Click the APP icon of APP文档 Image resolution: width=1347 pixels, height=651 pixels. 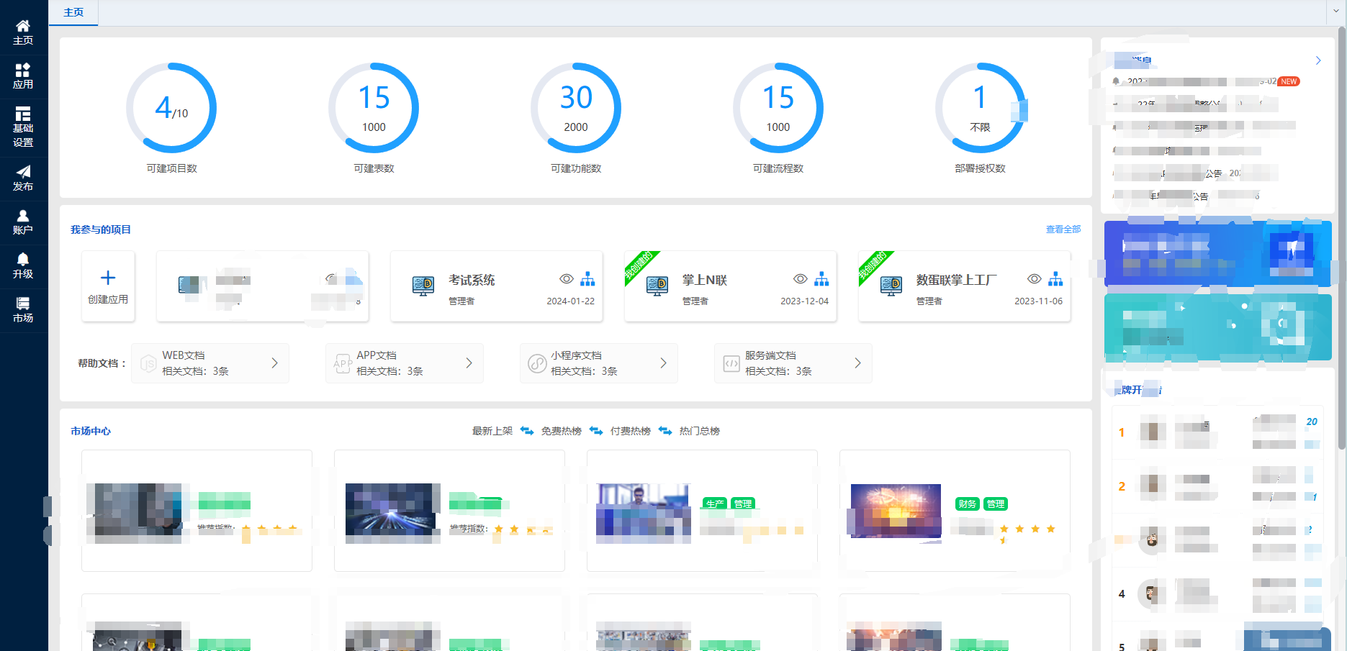pos(343,363)
